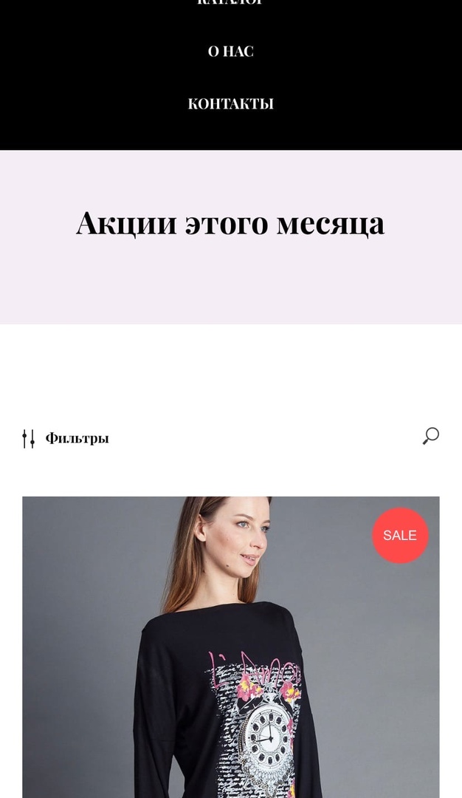462x798 pixels.
Task: Click the red SALE badge
Action: tap(401, 535)
